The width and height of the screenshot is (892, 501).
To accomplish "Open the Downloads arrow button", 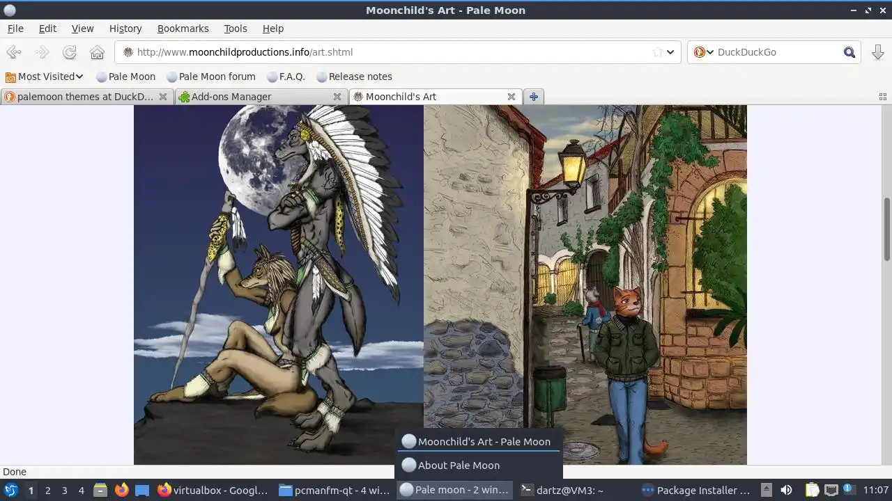I will [878, 52].
